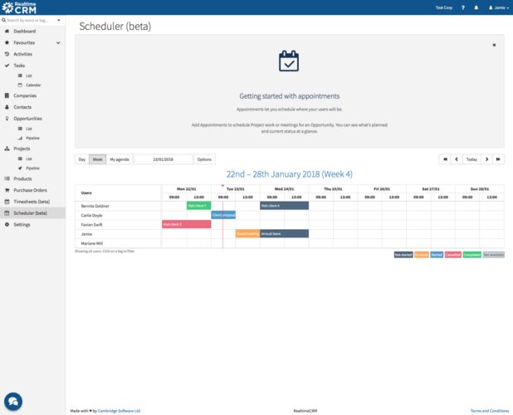This screenshot has width=513, height=415.
Task: Open the notifications bell
Action: click(x=476, y=7)
